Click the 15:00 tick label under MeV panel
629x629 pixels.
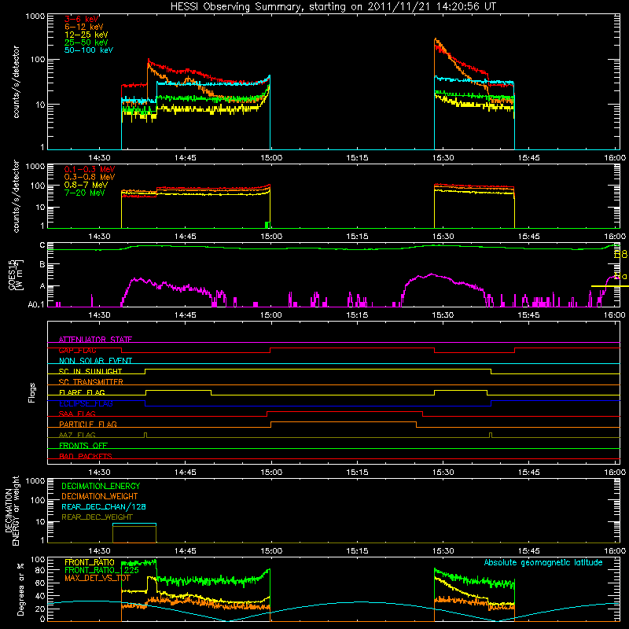(271, 237)
